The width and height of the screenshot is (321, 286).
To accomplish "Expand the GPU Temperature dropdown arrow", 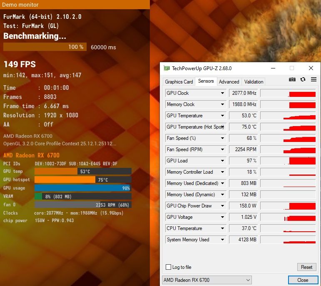I will pyautogui.click(x=222, y=116).
